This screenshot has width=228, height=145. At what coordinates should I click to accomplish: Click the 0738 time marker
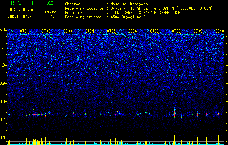tap(176, 31)
